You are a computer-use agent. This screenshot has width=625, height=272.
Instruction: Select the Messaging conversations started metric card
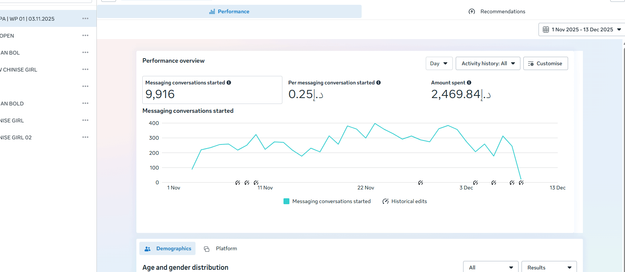(x=212, y=90)
